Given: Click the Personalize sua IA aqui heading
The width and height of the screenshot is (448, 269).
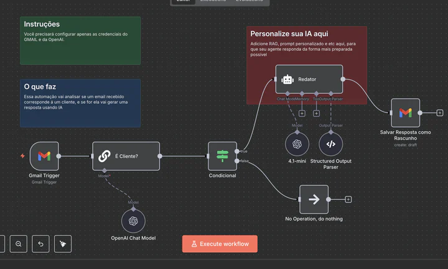Looking at the screenshot, I should click(x=289, y=34).
